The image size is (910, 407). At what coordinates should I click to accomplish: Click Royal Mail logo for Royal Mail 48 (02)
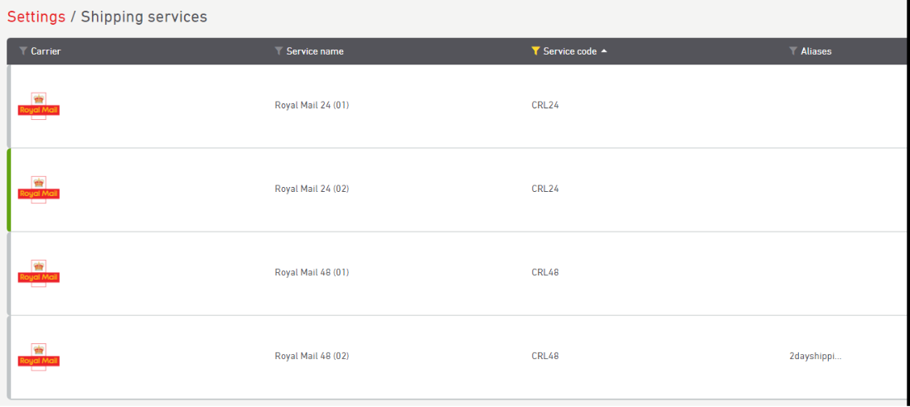[x=38, y=357]
